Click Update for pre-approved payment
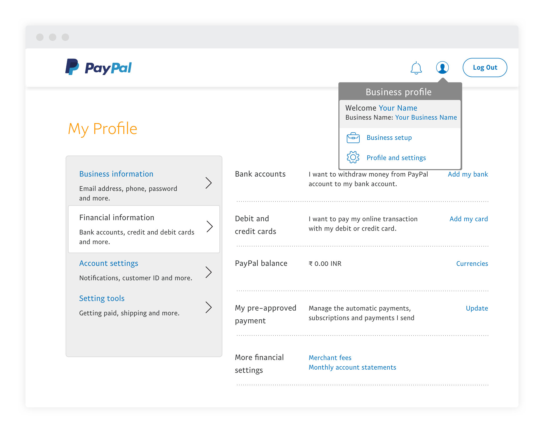Screen dimensions: 544x435 (x=477, y=308)
